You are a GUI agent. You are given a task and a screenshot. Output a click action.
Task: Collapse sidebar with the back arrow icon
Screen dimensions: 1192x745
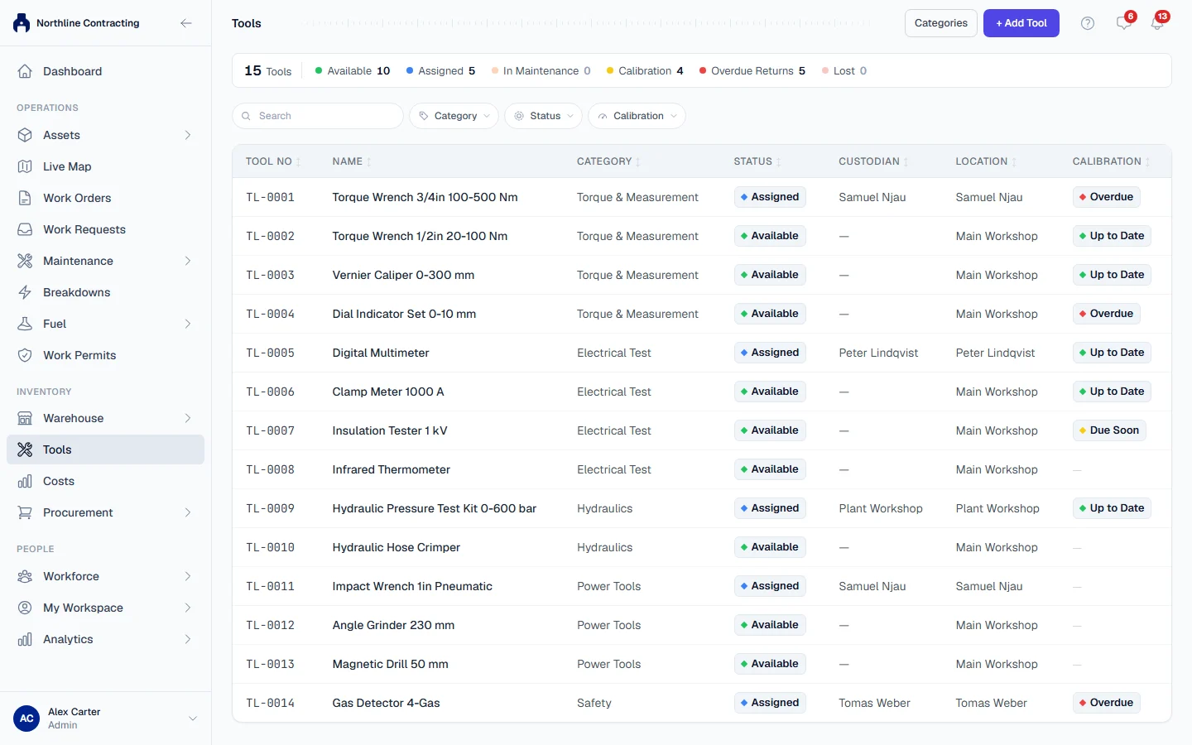click(186, 23)
